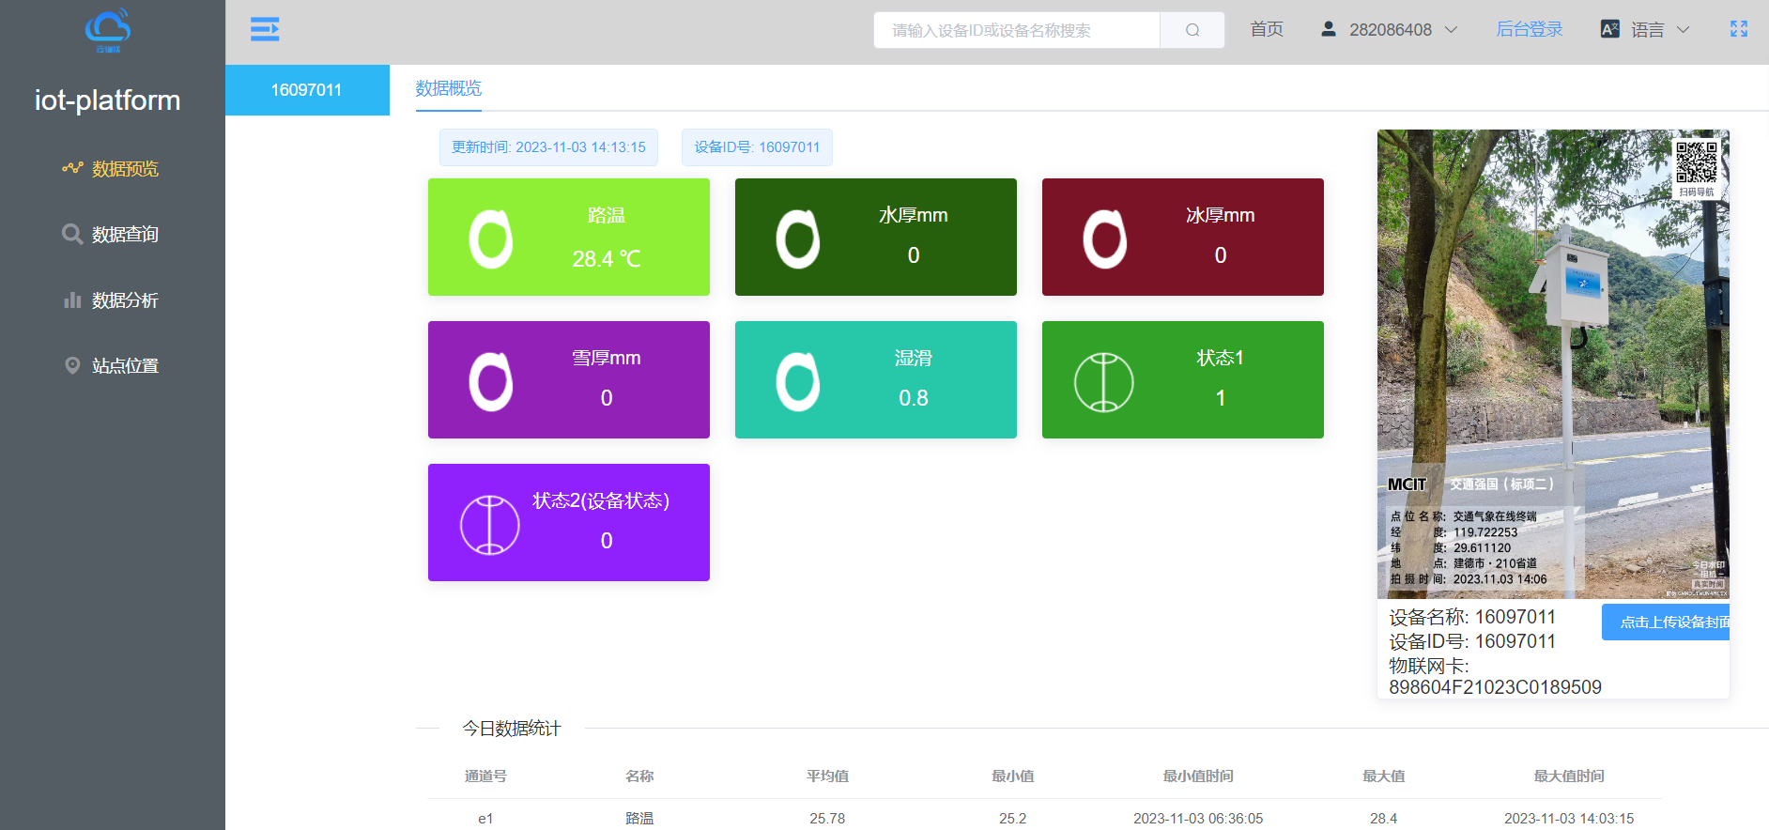Click the user avatar icon beside 282086408

pyautogui.click(x=1328, y=29)
